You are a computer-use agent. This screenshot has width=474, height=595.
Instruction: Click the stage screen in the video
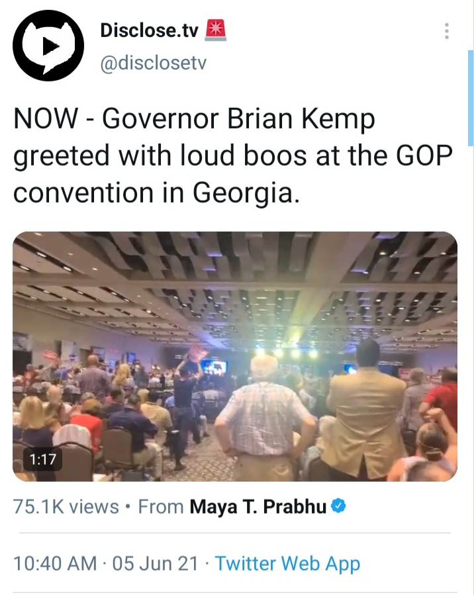point(214,368)
